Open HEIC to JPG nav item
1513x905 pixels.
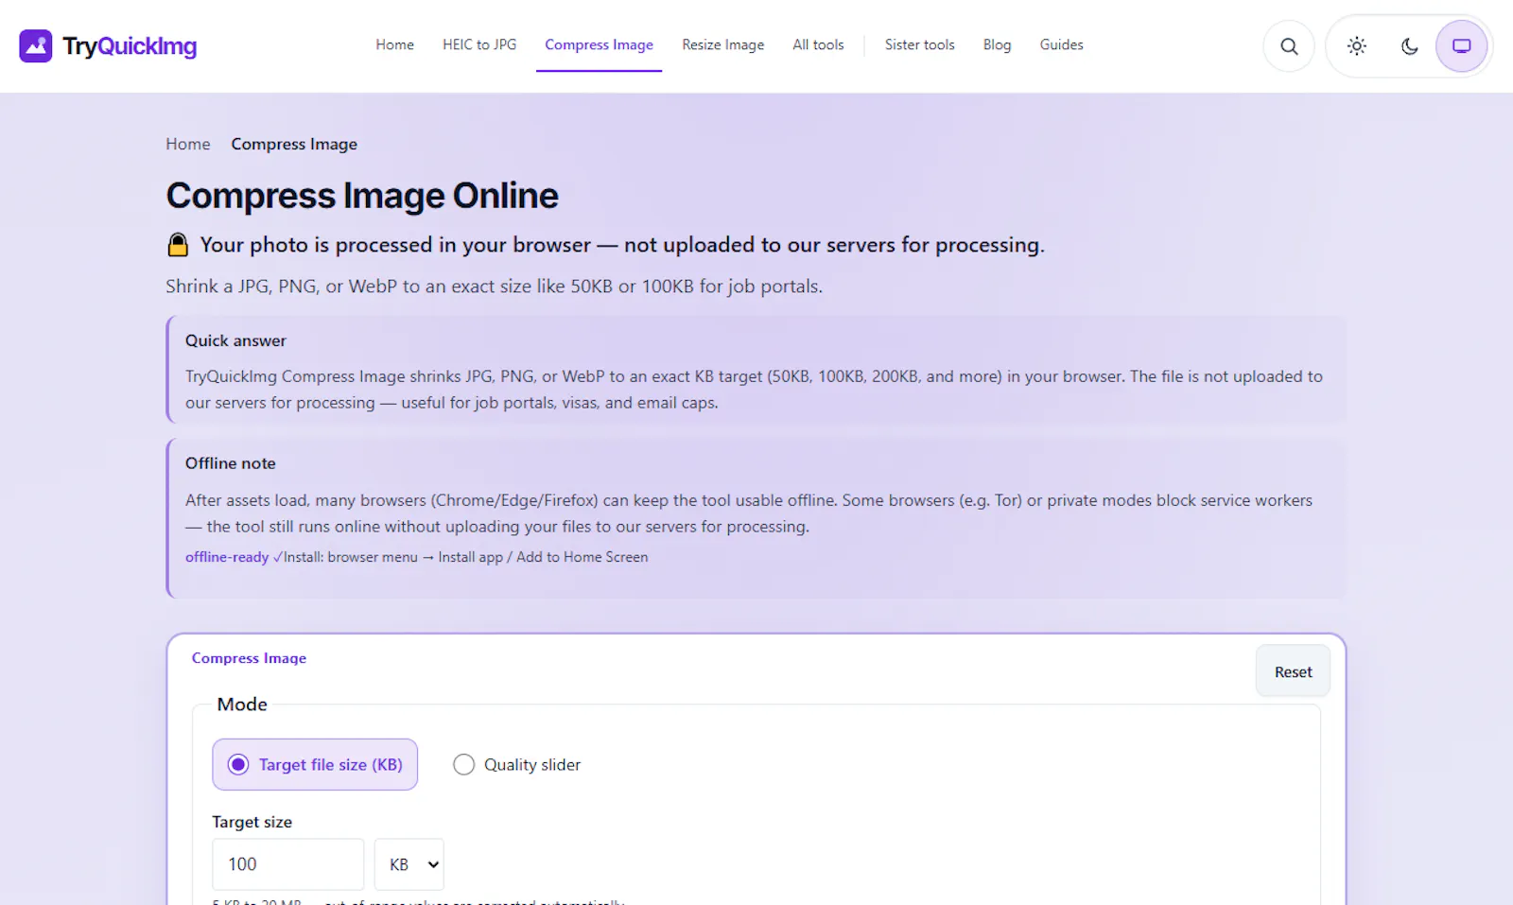(479, 44)
